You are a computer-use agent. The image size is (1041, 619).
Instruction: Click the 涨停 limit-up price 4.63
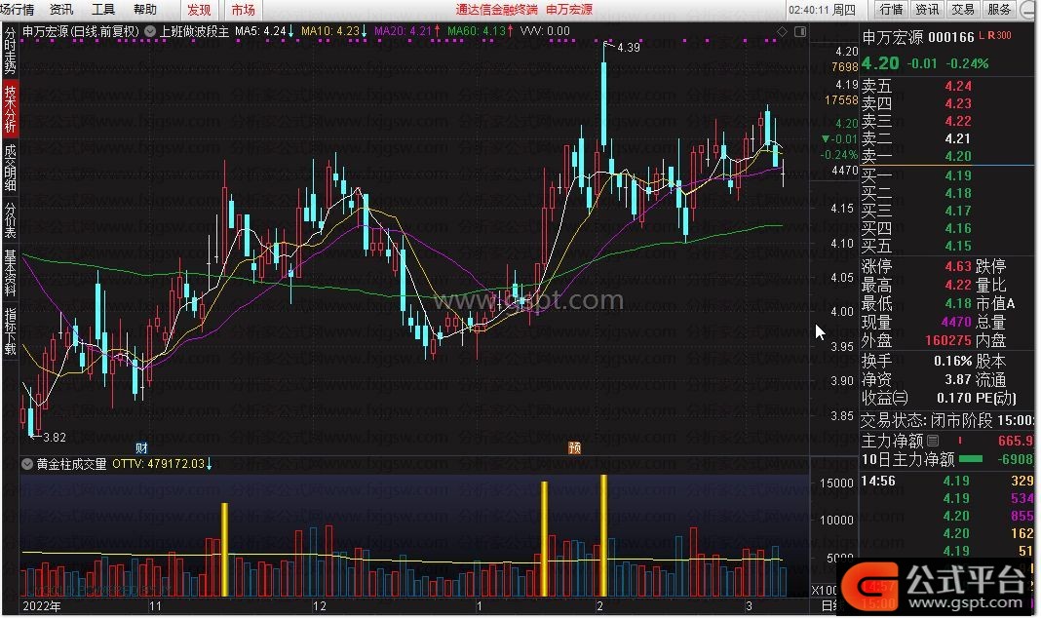coord(958,267)
